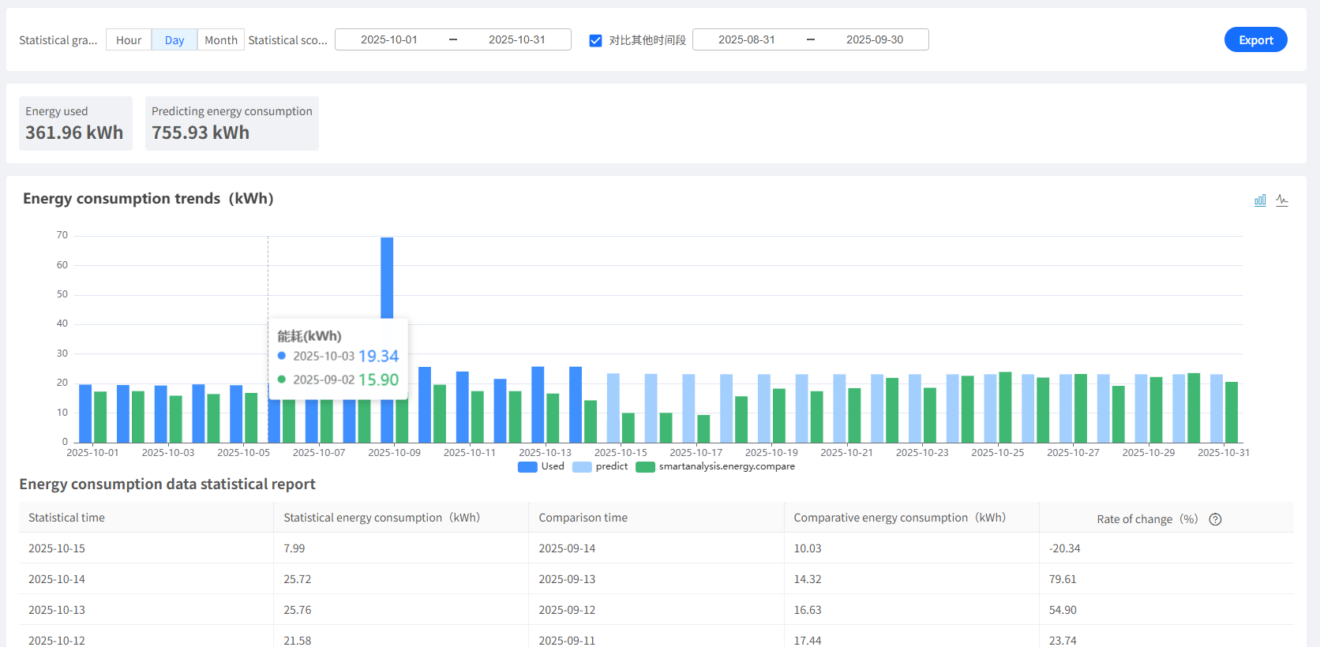Select Month statistical granularity
The image size is (1320, 647).
pos(221,40)
